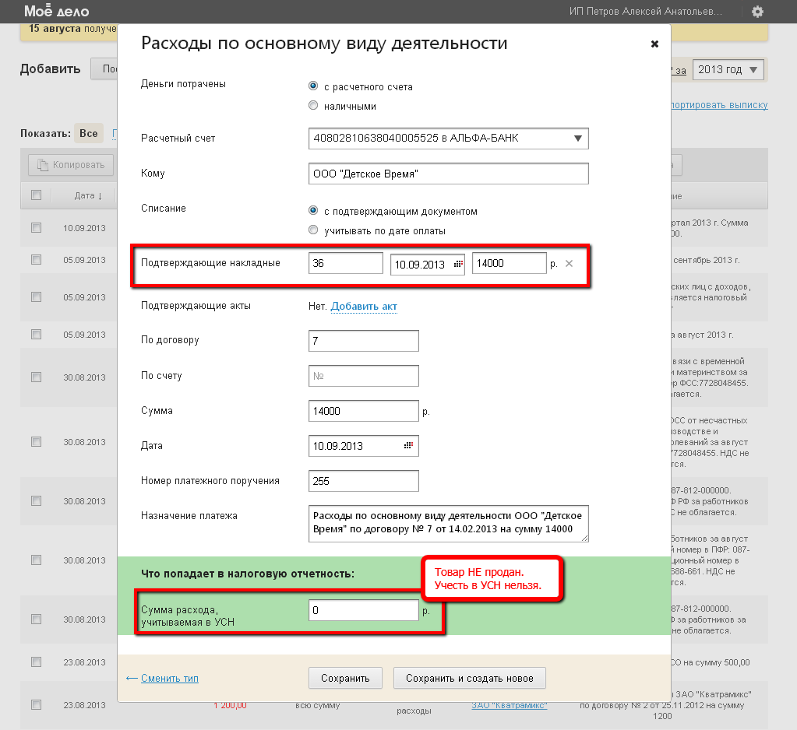Open settings gear icon in header
Screen dimensions: 797x730
pyautogui.click(x=757, y=12)
